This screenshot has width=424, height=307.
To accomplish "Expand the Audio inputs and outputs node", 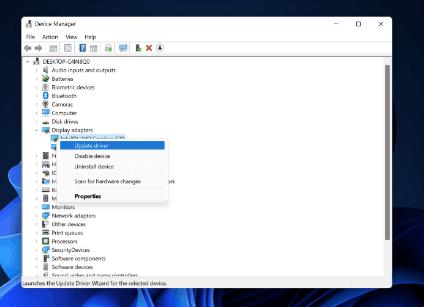I will (37, 70).
